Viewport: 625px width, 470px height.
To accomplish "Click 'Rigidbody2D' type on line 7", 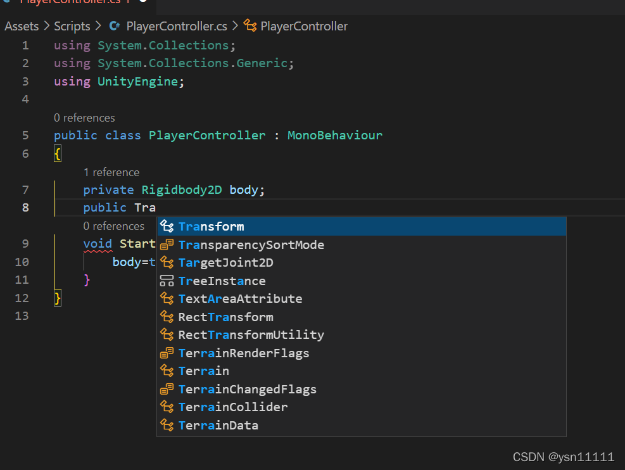I will point(182,190).
